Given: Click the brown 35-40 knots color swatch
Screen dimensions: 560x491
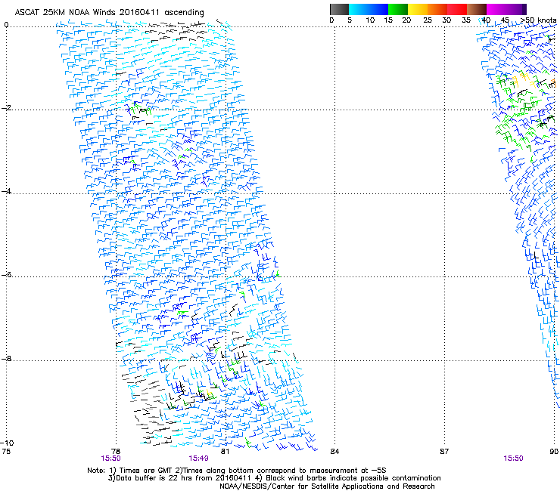Looking at the screenshot, I should tap(477, 9).
